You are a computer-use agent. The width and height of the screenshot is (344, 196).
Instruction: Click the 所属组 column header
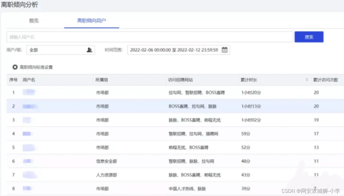(x=102, y=80)
